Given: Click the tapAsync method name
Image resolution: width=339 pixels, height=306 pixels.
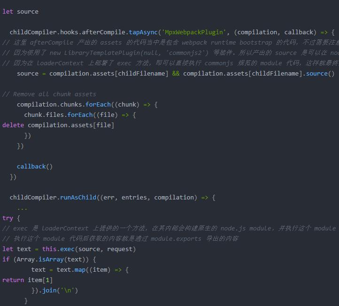Looking at the screenshot, I should (143, 32).
